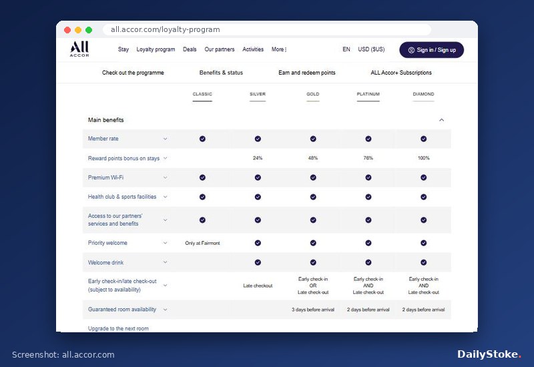
Task: Click the Gold checkmark for partners' services row
Action: (313, 220)
